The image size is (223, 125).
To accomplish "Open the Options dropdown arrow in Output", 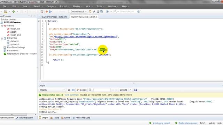I will pyautogui.click(x=130, y=90).
